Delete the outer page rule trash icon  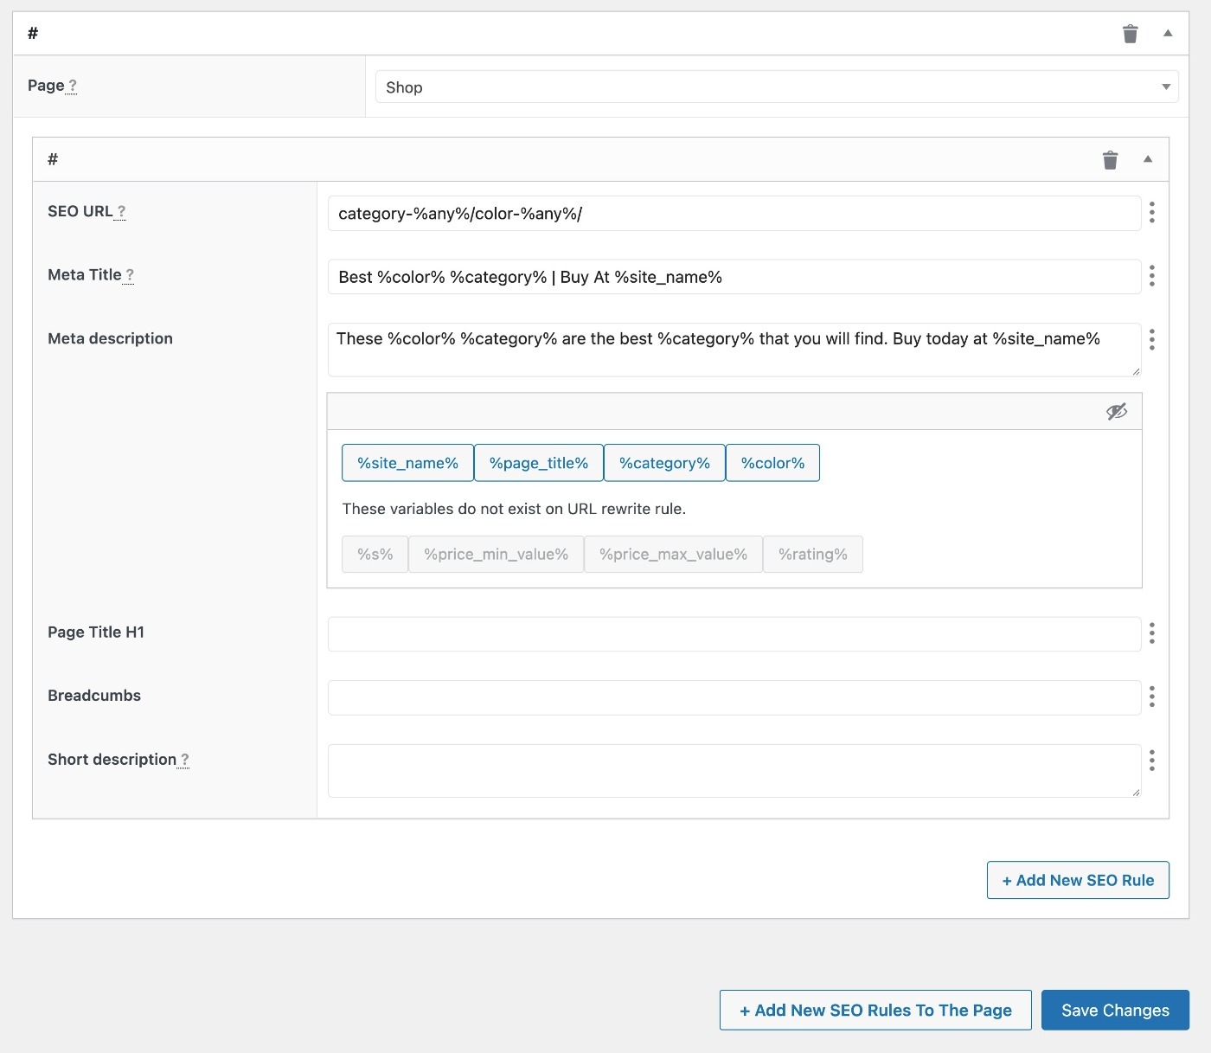[1130, 34]
